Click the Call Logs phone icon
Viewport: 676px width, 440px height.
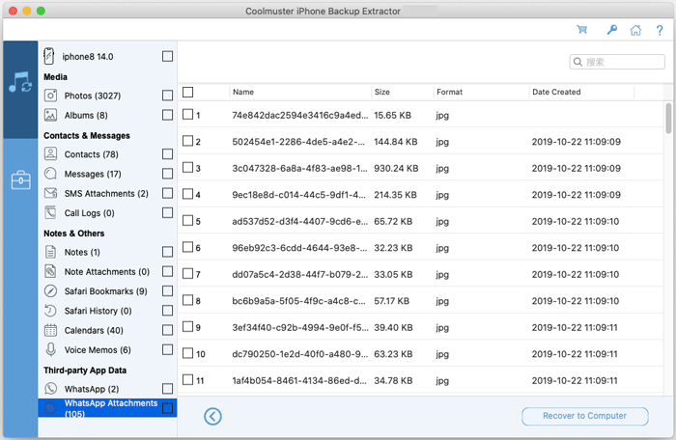(50, 212)
